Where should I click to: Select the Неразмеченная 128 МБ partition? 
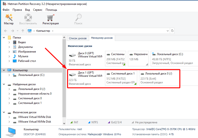[x=138, y=59]
